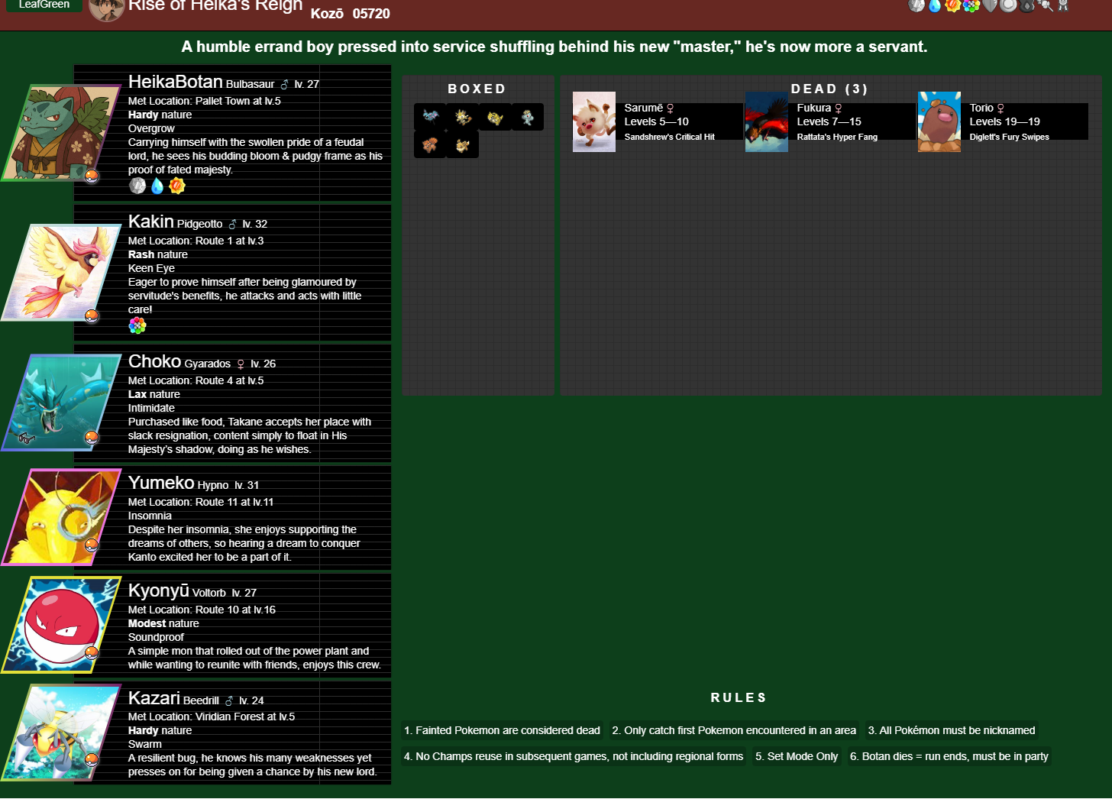Click the boxed Machop sprite
The height and width of the screenshot is (799, 1112).
coord(528,117)
